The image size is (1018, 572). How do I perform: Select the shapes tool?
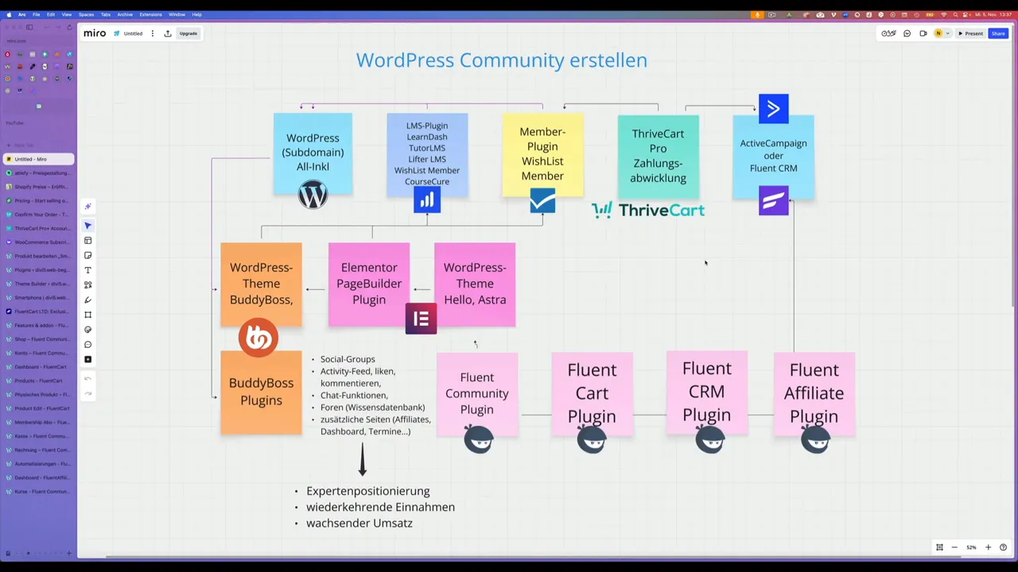click(x=87, y=285)
